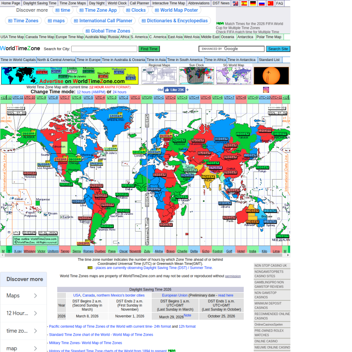
Task: Open the Time Zone Maps menu item
Action: coord(72,3)
